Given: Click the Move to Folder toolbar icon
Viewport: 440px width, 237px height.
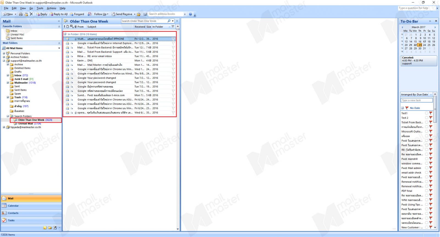Looking at the screenshot, I should click(x=26, y=14).
